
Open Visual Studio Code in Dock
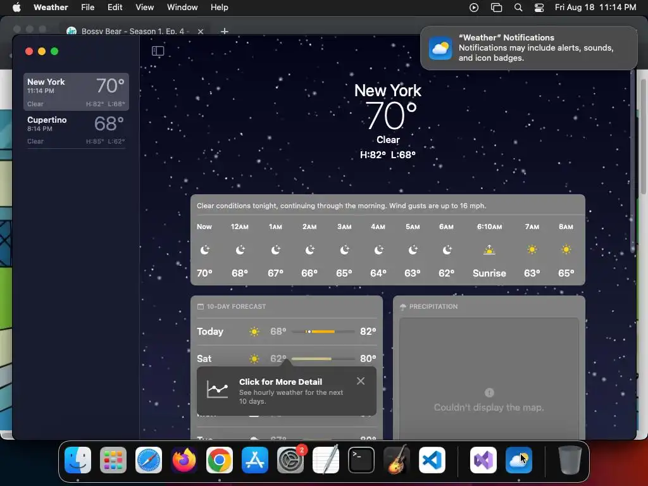[x=432, y=460]
